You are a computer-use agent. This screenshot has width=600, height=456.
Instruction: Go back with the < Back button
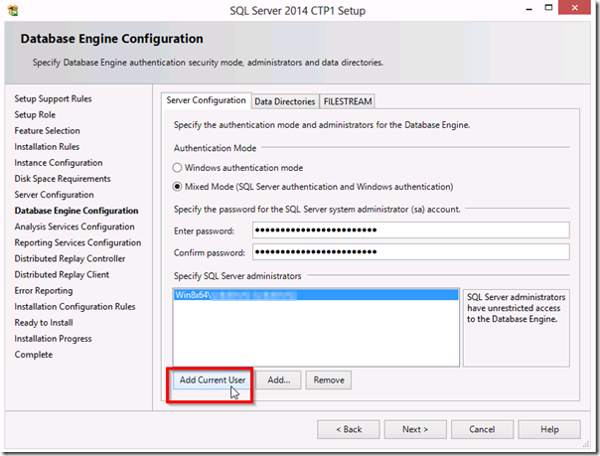point(349,429)
